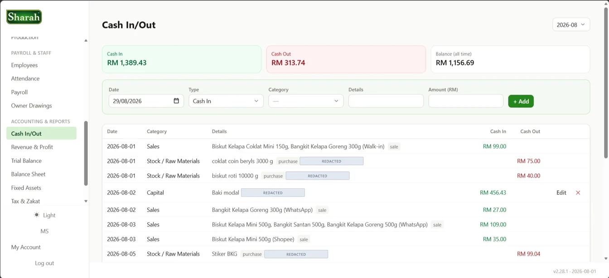Click the Cash In summary card
609x278 pixels.
(182, 59)
